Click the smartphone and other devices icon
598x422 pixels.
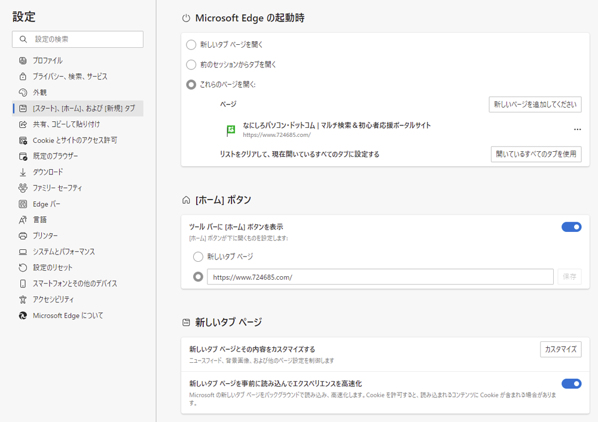(23, 283)
